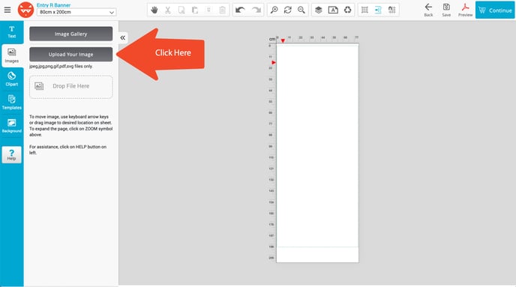Viewport: 516px width, 287px height.
Task: Open the layers stack icon
Action: [319, 10]
